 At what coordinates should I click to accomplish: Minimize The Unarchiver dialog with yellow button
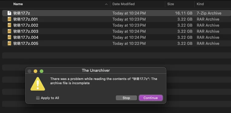click(x=35, y=71)
